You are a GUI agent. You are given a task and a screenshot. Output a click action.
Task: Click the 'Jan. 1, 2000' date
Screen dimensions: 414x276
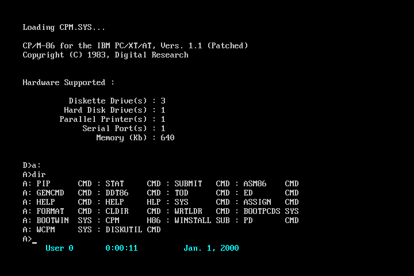tap(211, 248)
